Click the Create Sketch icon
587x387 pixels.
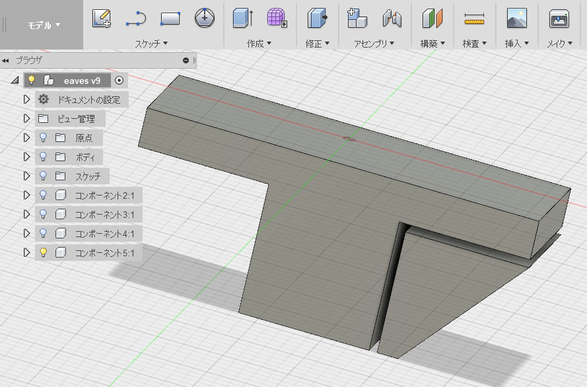(102, 18)
